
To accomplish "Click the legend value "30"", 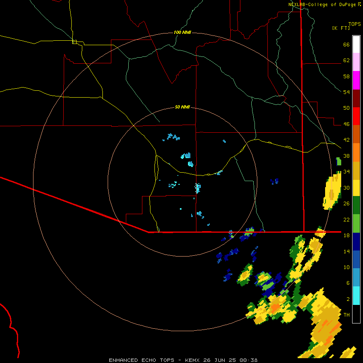I will pos(346,188).
